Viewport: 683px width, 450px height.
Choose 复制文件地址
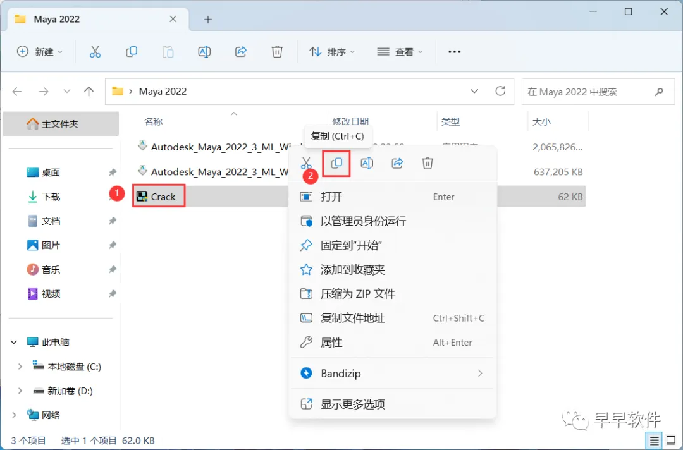(x=393, y=318)
